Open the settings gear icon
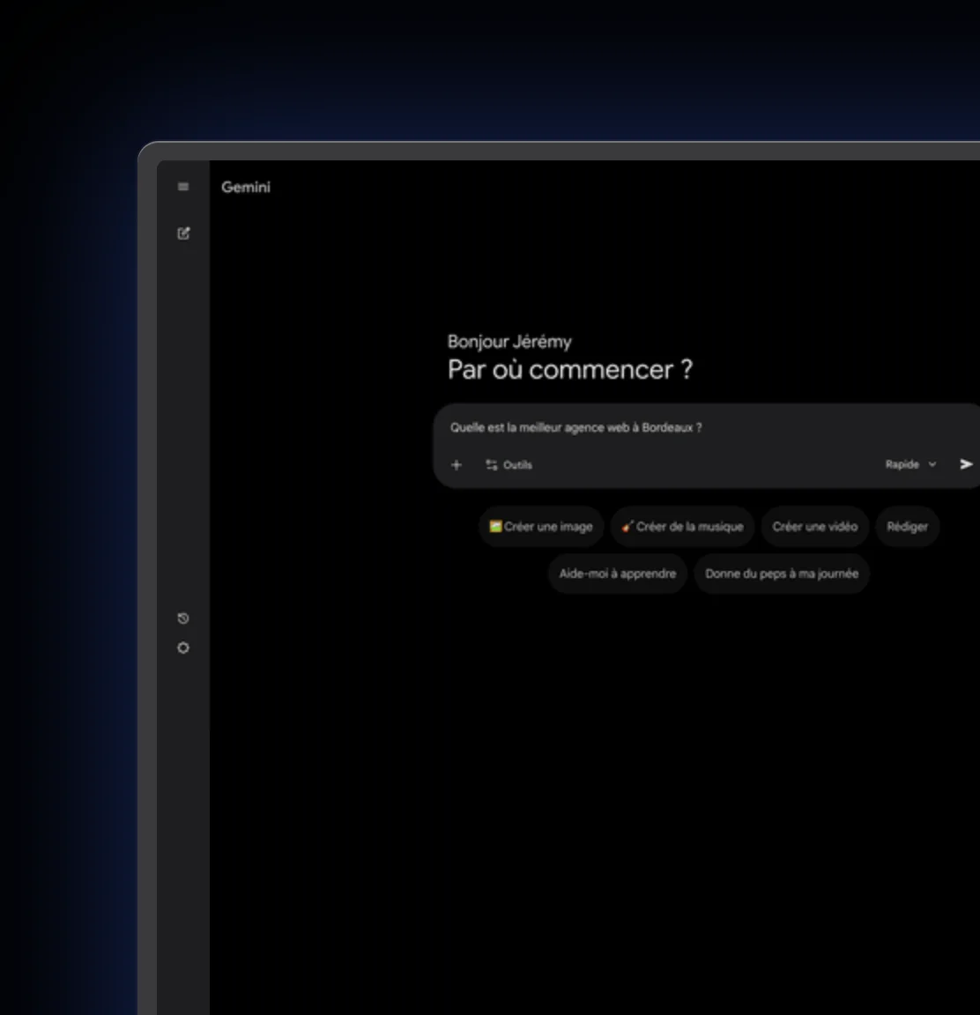The image size is (980, 1015). click(183, 648)
